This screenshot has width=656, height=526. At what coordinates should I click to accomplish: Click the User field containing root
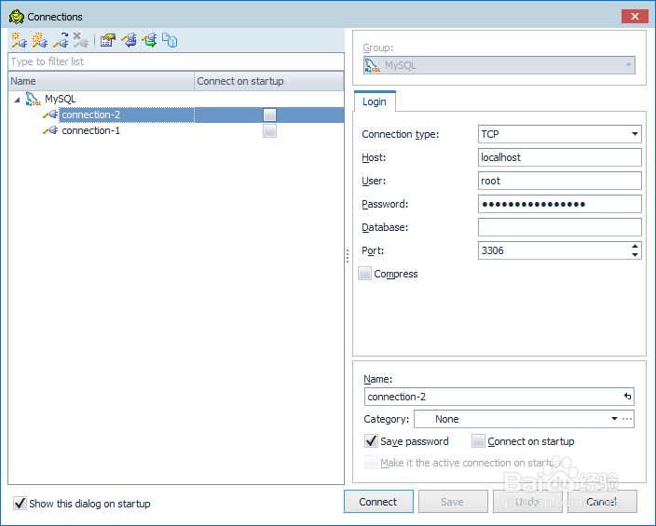560,181
